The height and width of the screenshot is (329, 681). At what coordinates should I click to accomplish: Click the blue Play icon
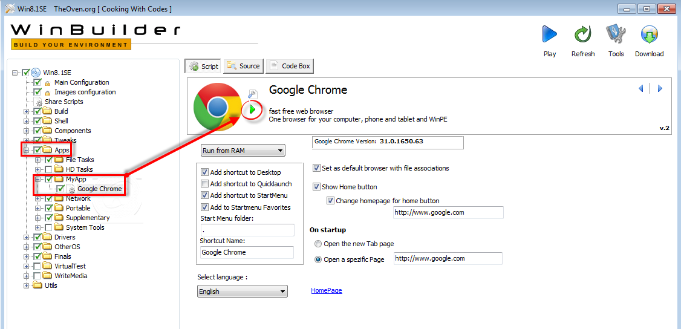point(549,34)
